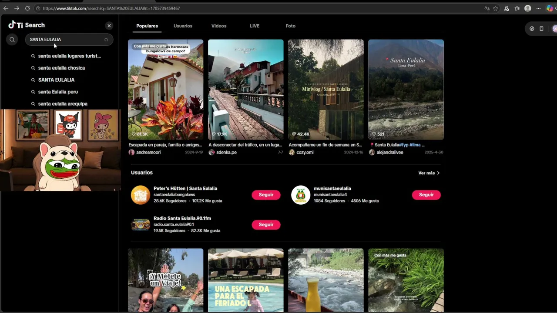
Task: Expand Usuarios with Ver más
Action: [x=429, y=173]
